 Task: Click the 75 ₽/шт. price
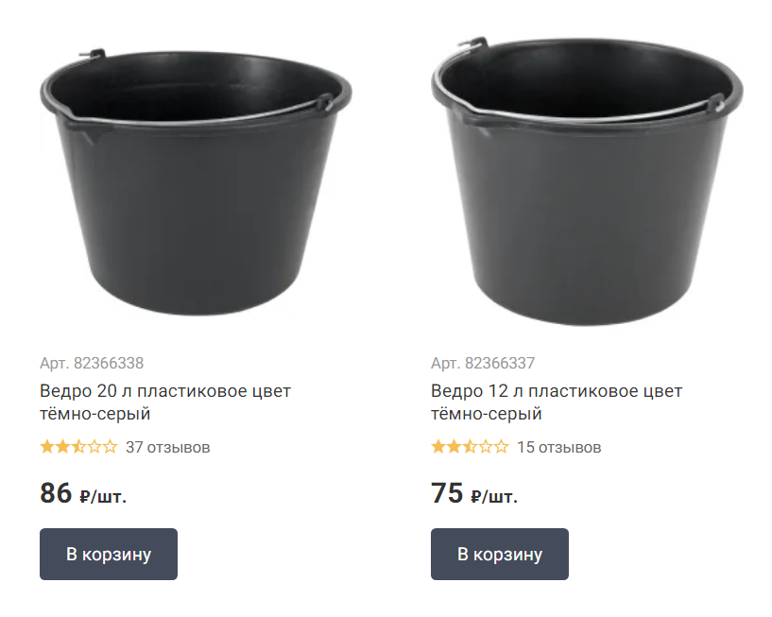[x=474, y=494]
